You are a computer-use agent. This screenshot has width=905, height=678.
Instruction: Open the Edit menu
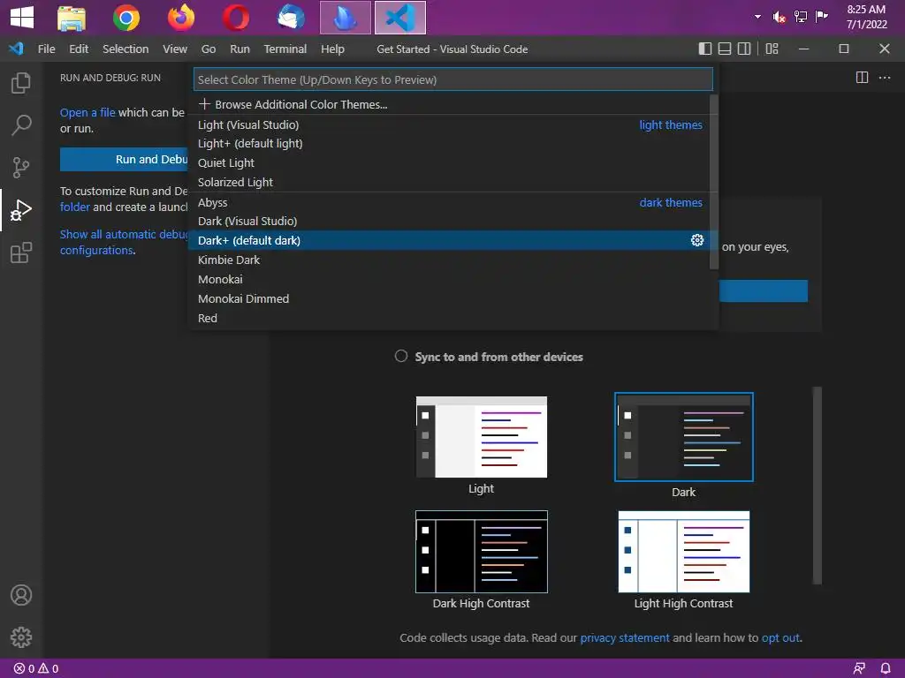click(79, 49)
